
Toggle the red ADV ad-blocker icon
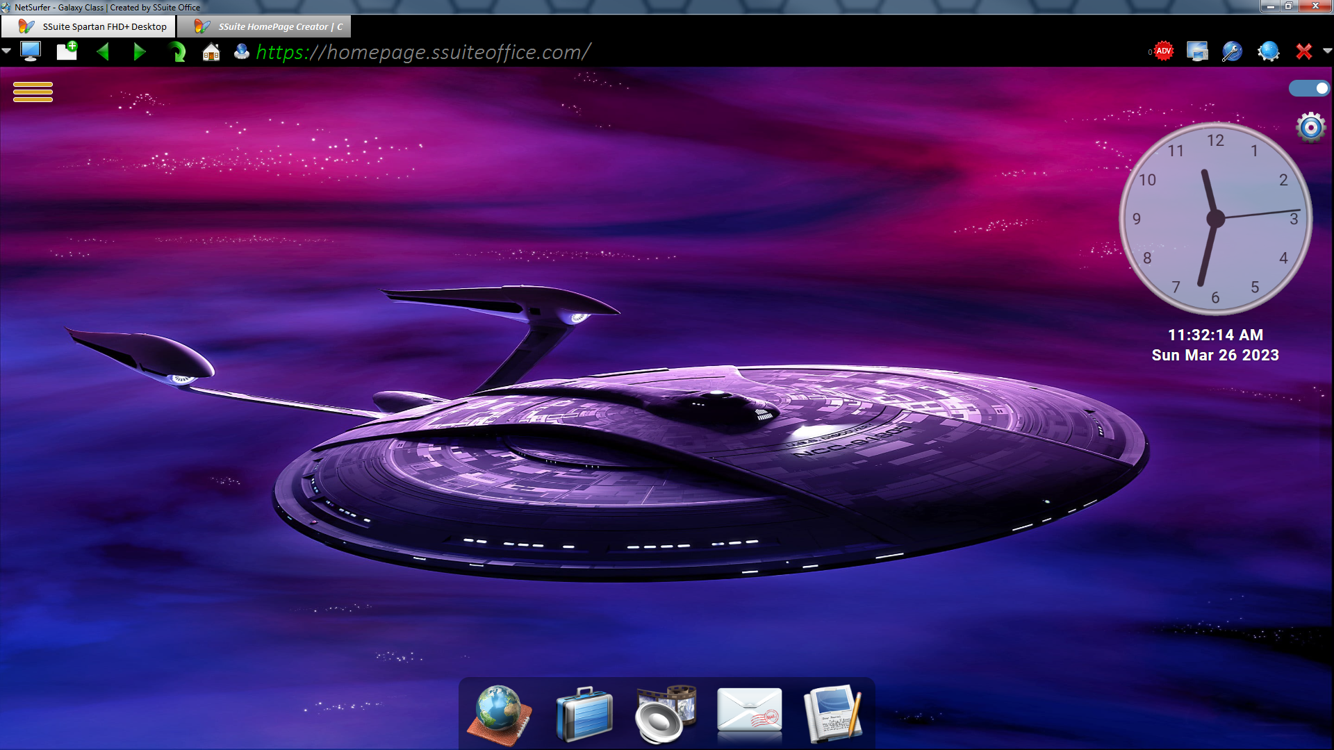click(1162, 51)
